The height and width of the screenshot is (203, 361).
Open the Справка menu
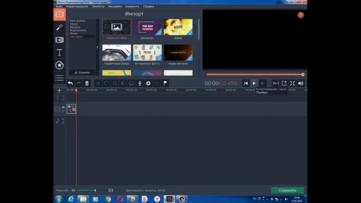[x=148, y=6]
